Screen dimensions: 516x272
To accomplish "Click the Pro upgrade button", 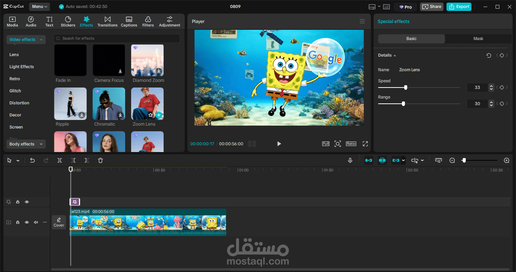I will [x=405, y=7].
